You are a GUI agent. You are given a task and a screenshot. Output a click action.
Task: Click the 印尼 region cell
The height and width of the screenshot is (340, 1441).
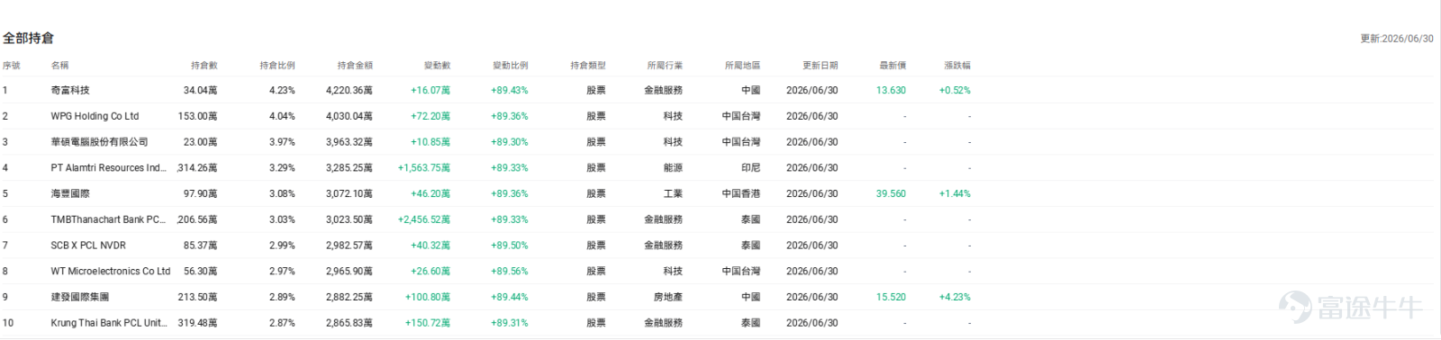[750, 168]
